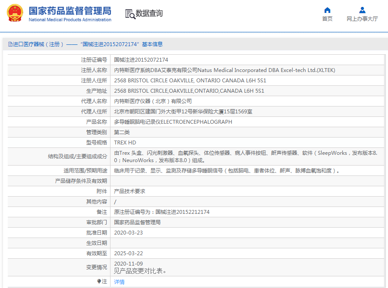
Task: Select registration number 国械注进20152072174 in the table
Action: tap(141, 60)
